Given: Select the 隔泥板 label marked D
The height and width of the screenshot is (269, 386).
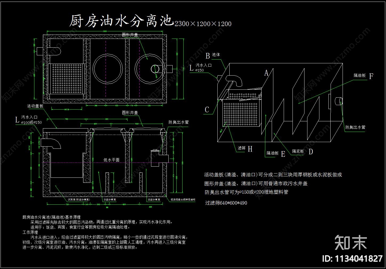Looking at the screenshot, I should (x=298, y=151).
